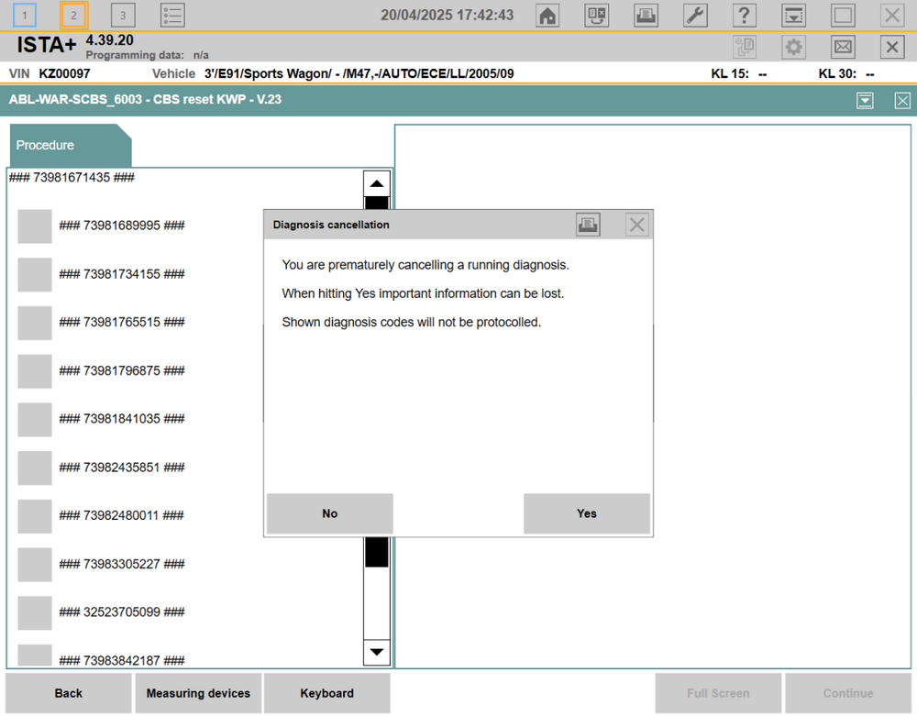Open the wrench settings icon

695,16
